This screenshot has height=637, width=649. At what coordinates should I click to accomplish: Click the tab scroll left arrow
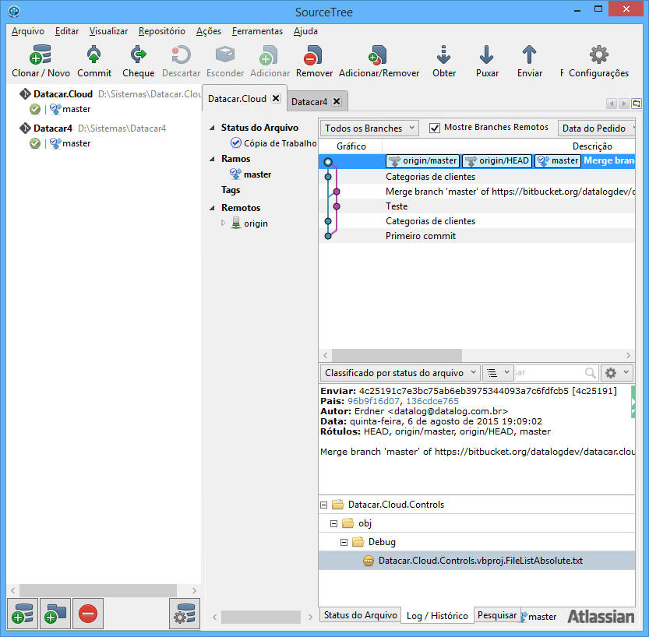coord(612,104)
